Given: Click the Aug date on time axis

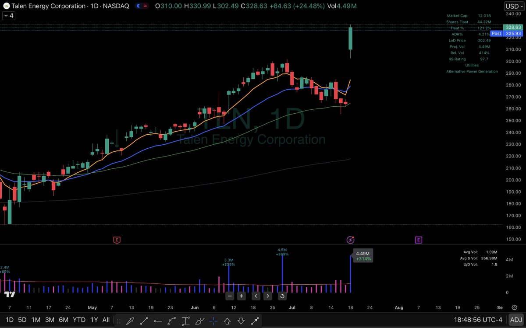Looking at the screenshot, I should [399, 307].
